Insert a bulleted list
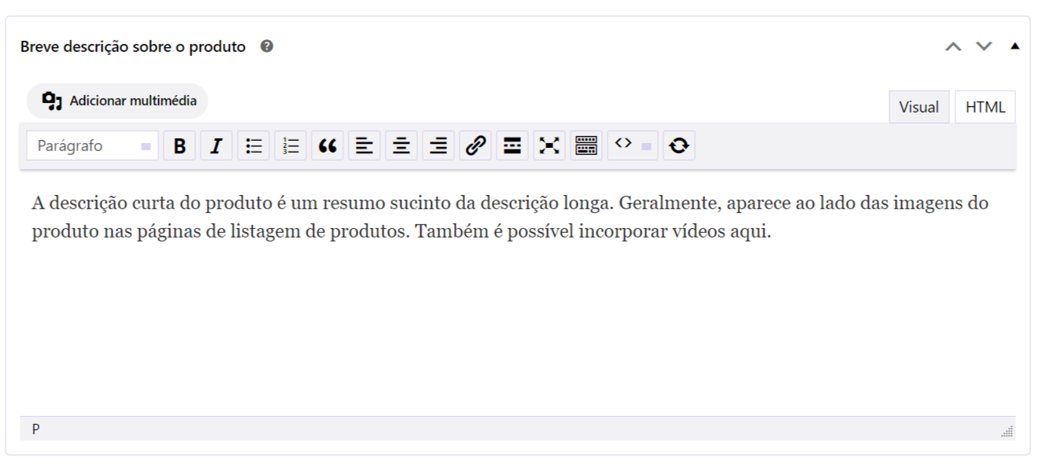Viewport: 1042px width, 468px height. (x=253, y=146)
